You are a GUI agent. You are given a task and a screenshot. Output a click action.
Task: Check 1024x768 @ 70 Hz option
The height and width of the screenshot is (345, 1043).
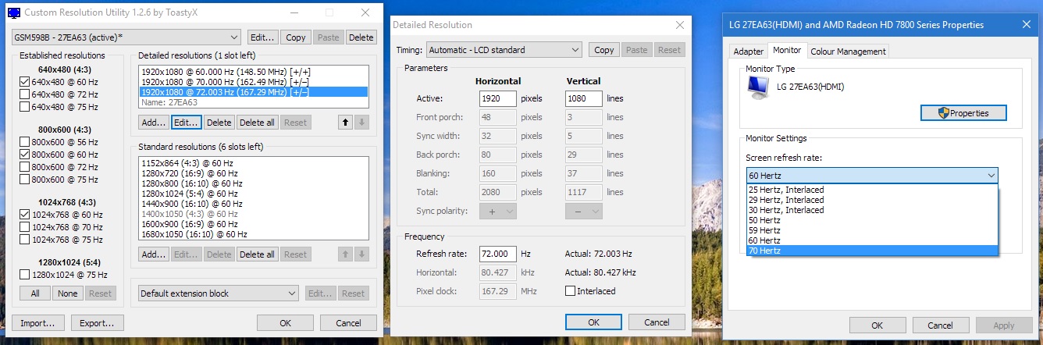tap(24, 227)
